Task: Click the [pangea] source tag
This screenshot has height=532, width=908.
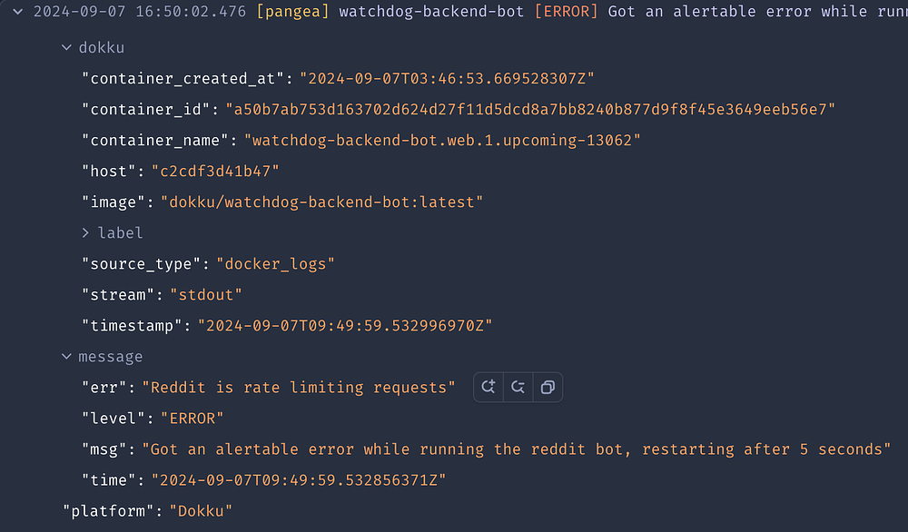Action: tap(292, 12)
